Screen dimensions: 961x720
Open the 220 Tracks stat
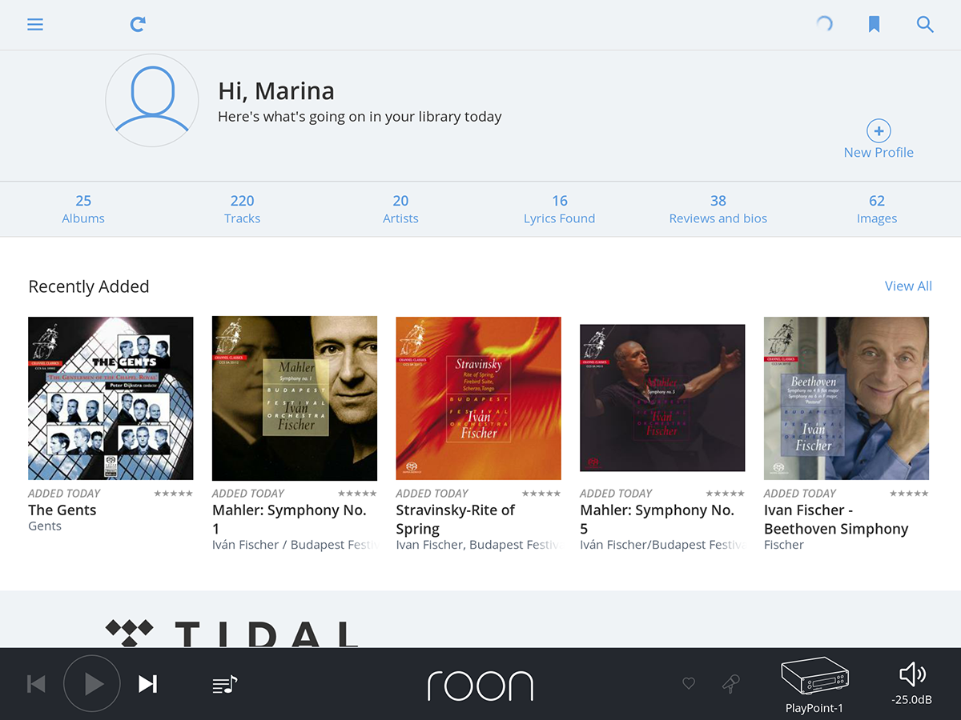tap(242, 209)
